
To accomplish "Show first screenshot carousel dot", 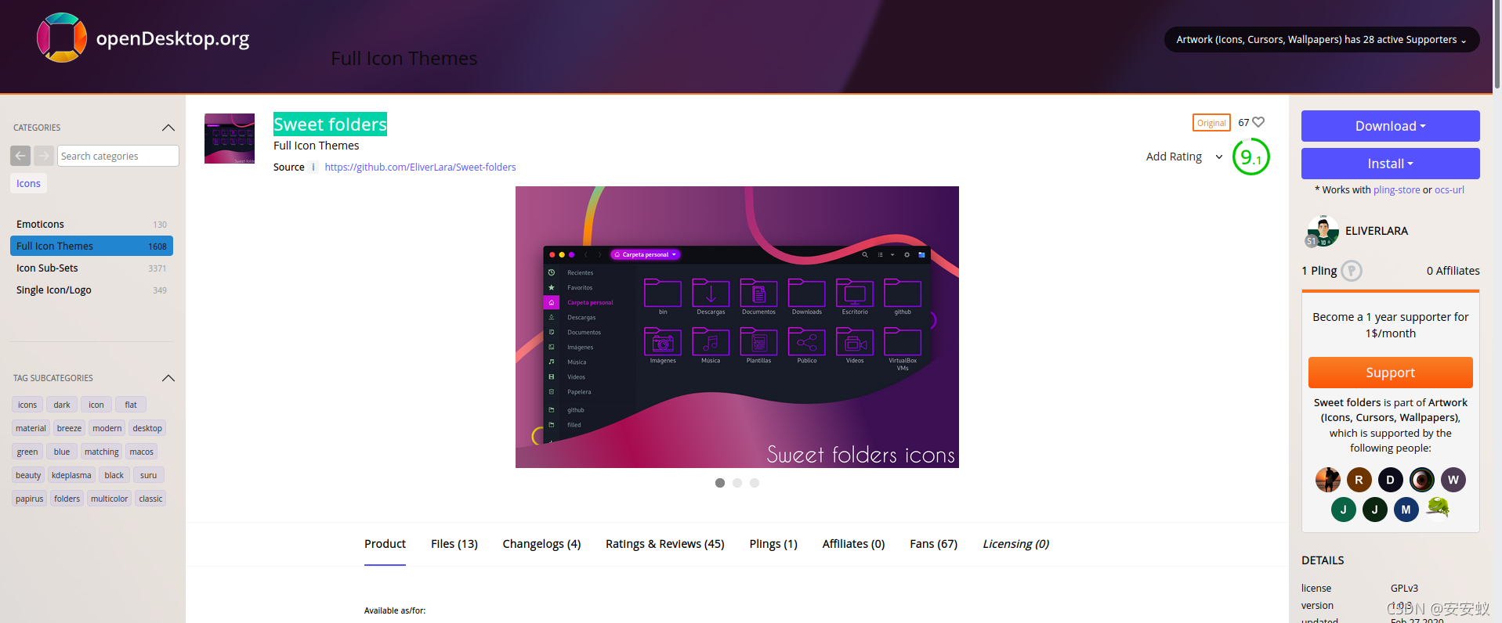I will pos(720,483).
